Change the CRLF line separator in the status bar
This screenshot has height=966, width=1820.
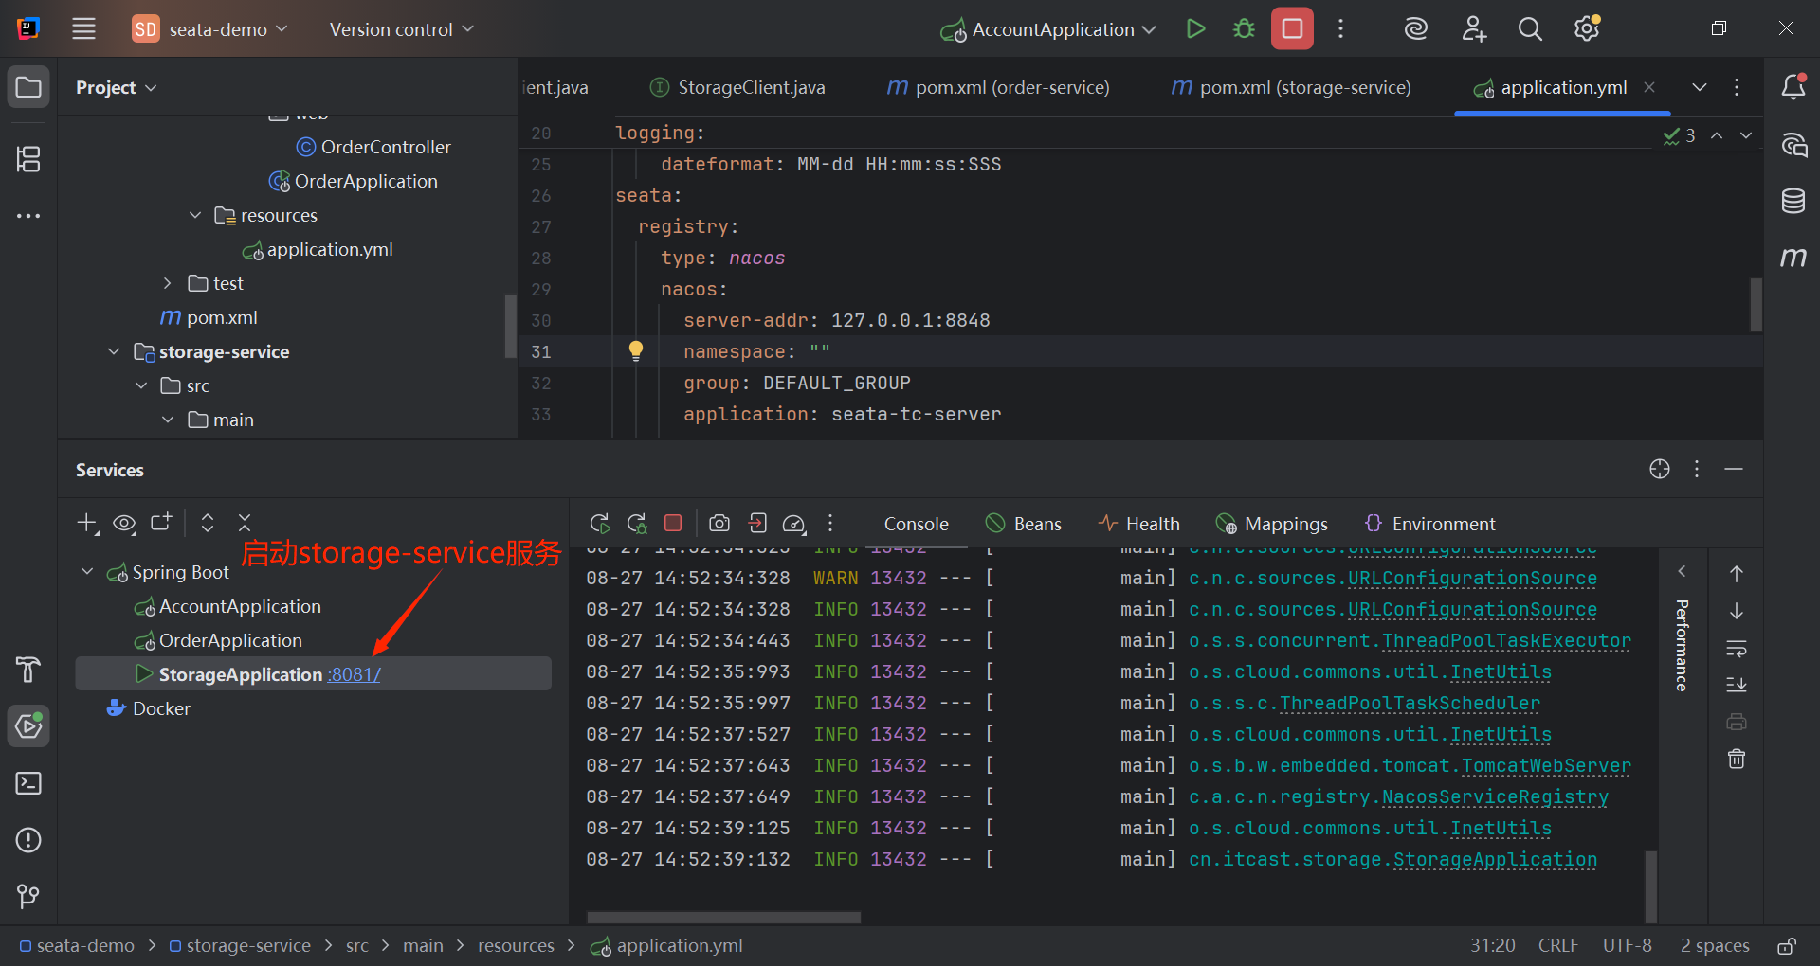click(1558, 945)
